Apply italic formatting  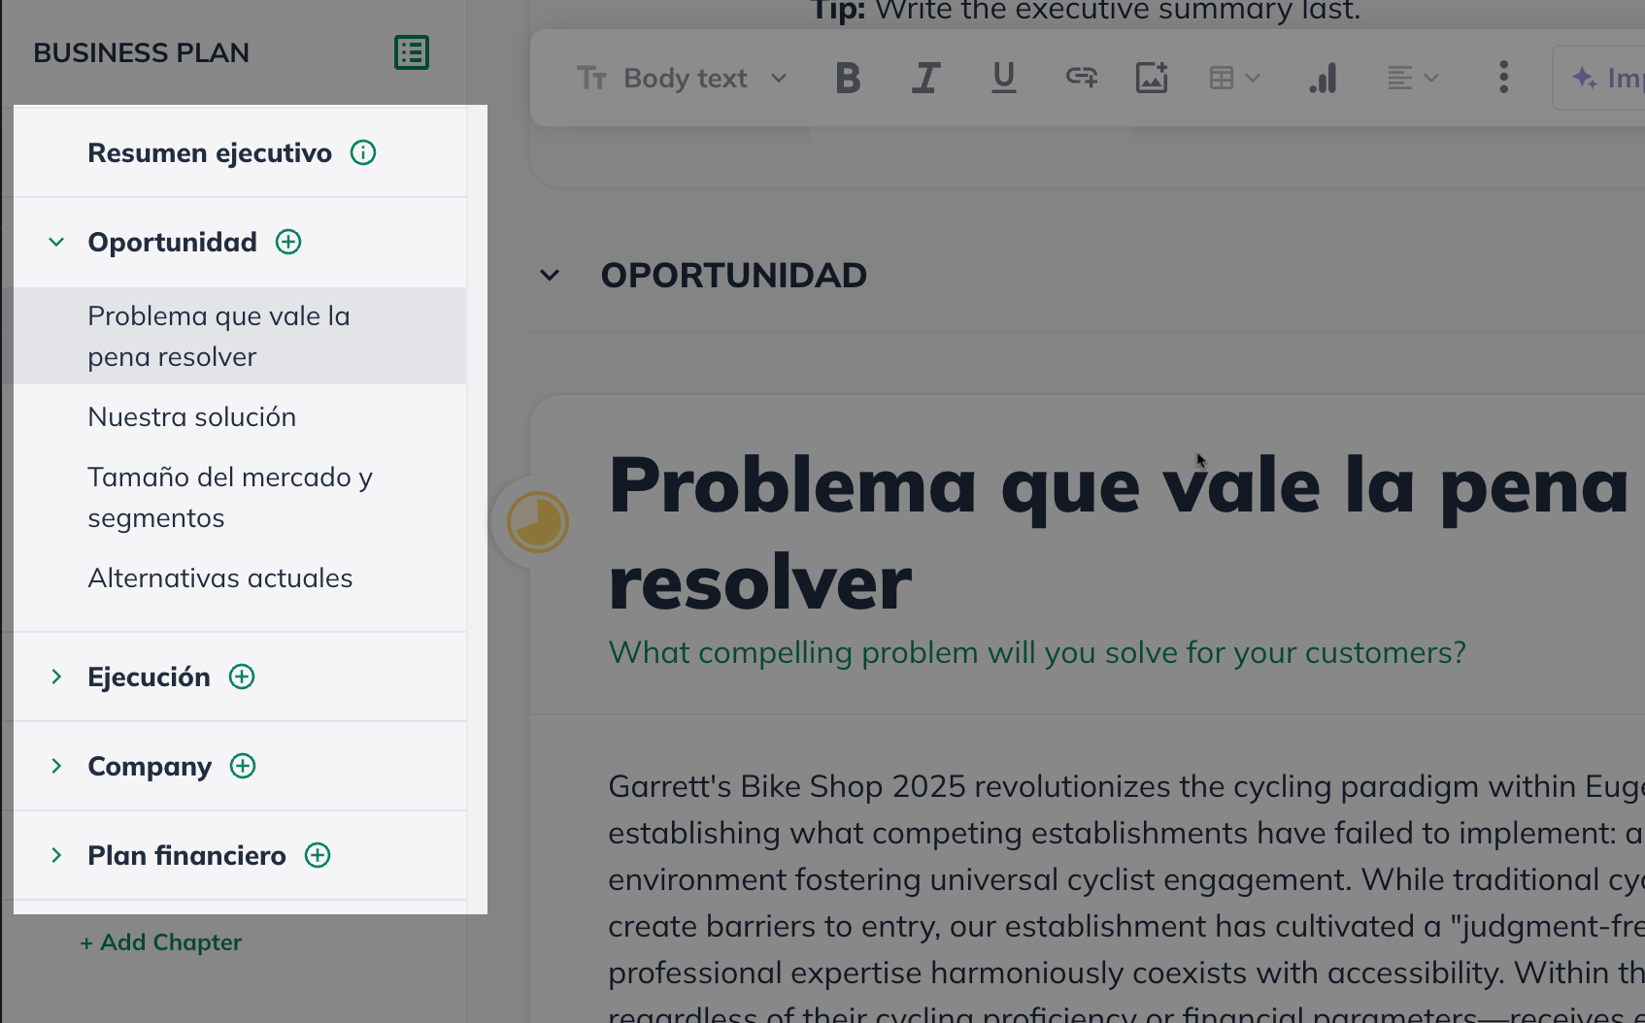tap(924, 78)
